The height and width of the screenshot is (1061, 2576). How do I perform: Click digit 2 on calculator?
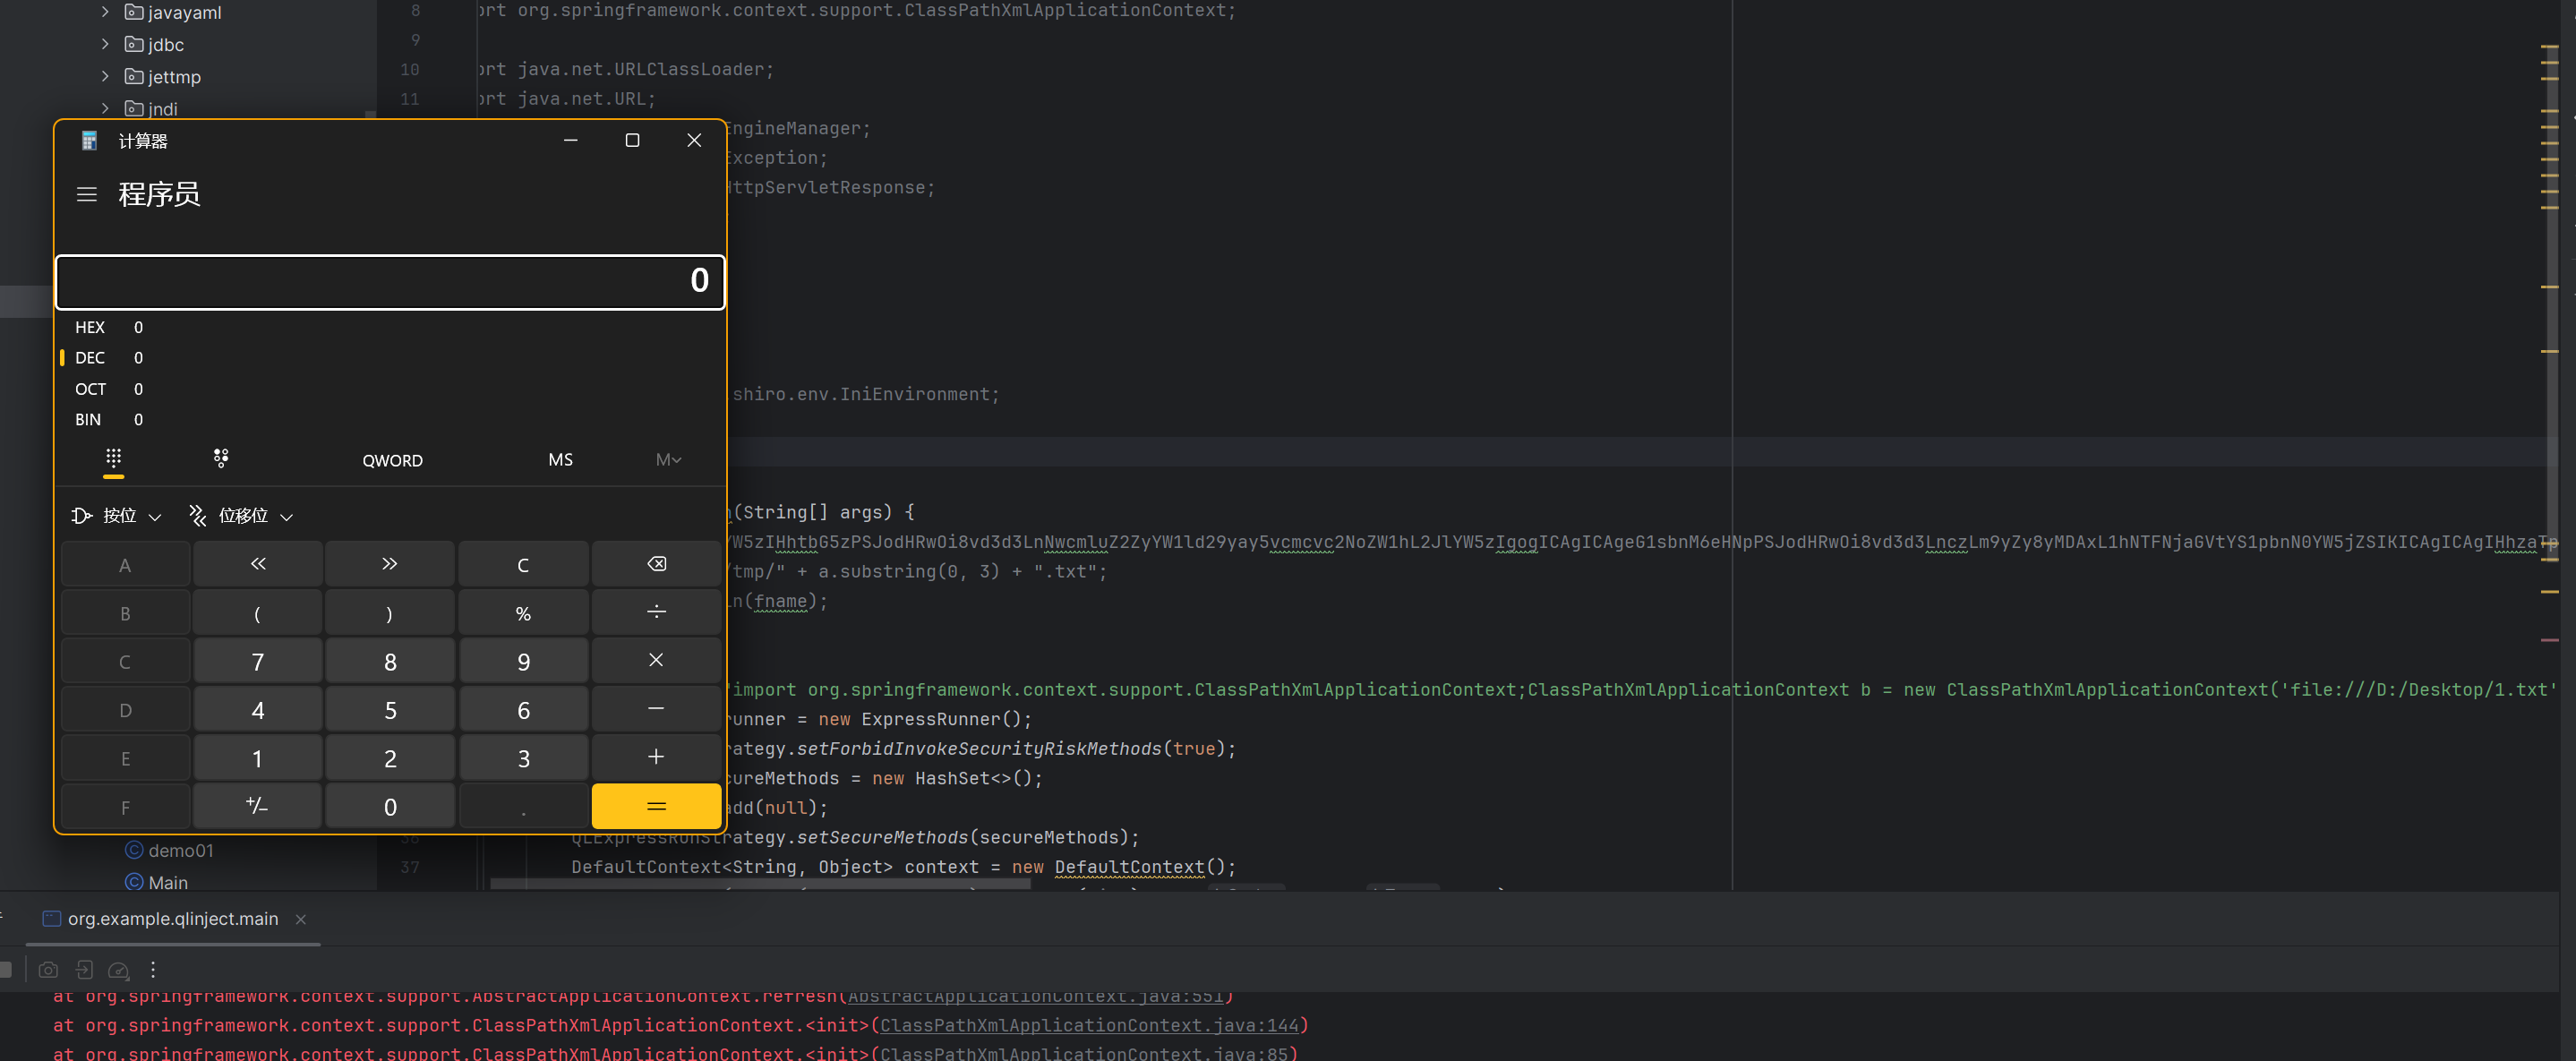coord(390,757)
